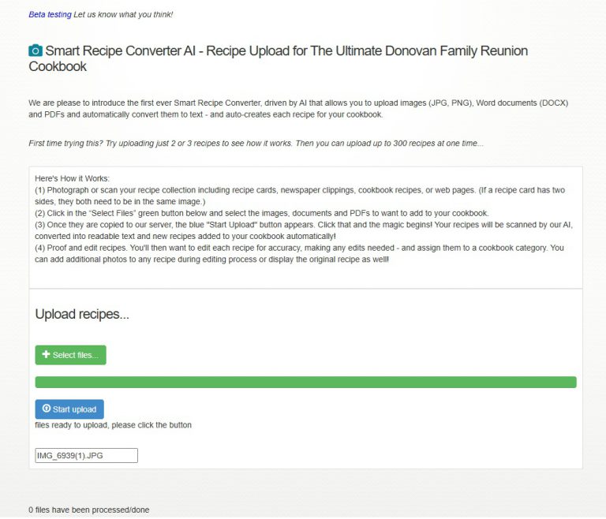The height and width of the screenshot is (519, 606).
Task: Click the IMG_6939(1).JPG file name field
Action: (86, 455)
